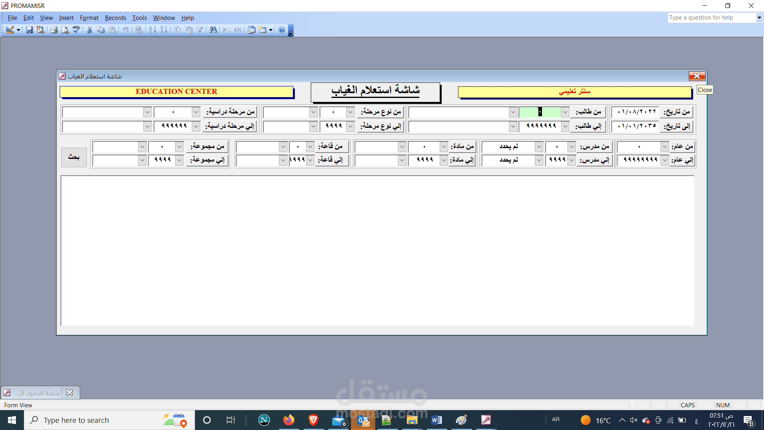The width and height of the screenshot is (764, 430).
Task: Click the Insert Hyperlink globe icon
Action: 139,30
